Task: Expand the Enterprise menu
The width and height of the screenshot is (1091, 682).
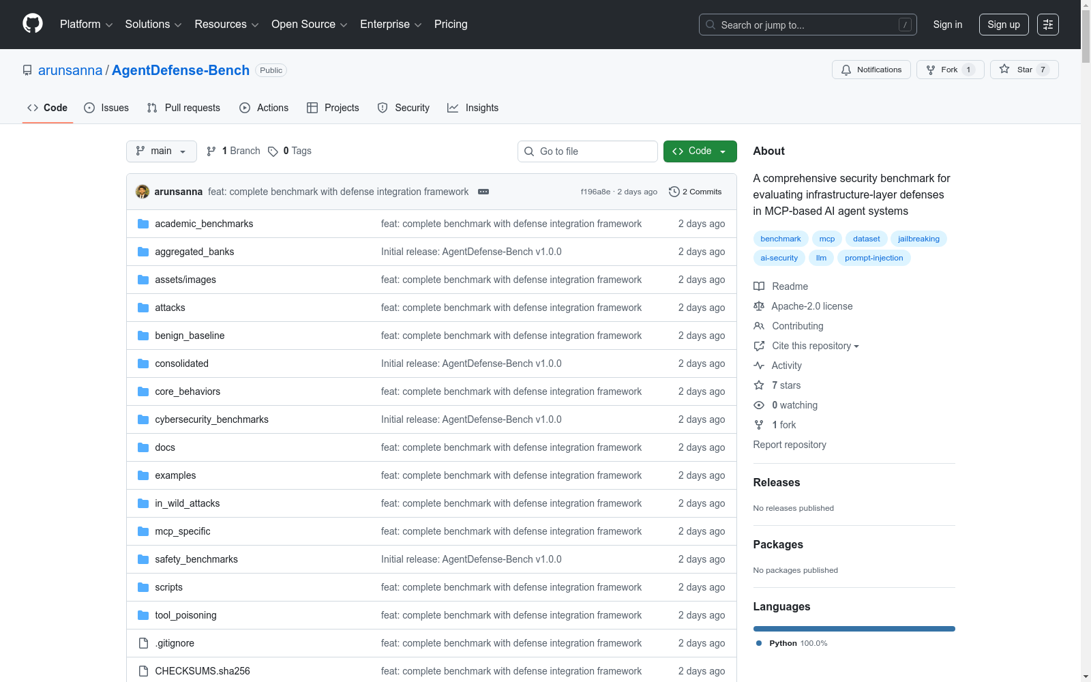Action: click(391, 25)
